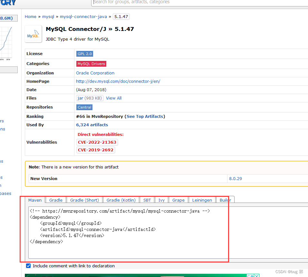308x277 pixels.
Task: Open mysql-connector-java breadcrumb link
Action: coord(83,17)
